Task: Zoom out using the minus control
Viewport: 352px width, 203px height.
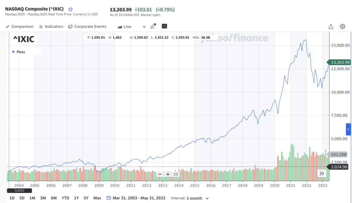Action: point(159,174)
